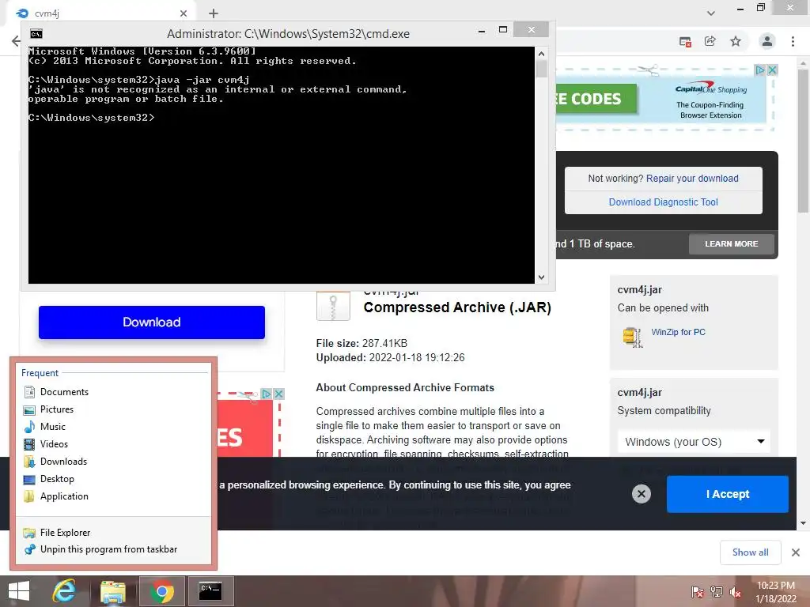Click the blocked pop-up icon in address bar

(x=686, y=42)
